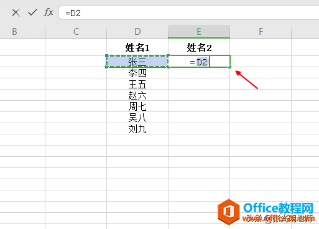This screenshot has width=319, height=229.
Task: Click the 姓名2 header cell
Action: point(199,47)
